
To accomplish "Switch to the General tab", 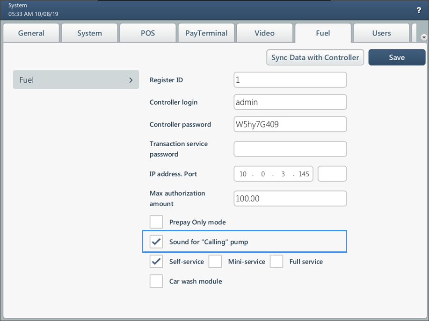I will 31,33.
